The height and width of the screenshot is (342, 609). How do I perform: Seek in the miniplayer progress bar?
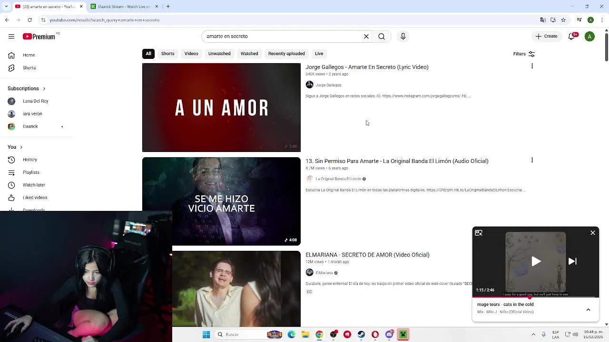tap(535, 297)
